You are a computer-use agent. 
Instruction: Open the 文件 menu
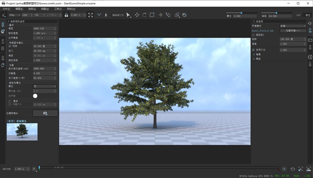pyautogui.click(x=6, y=9)
